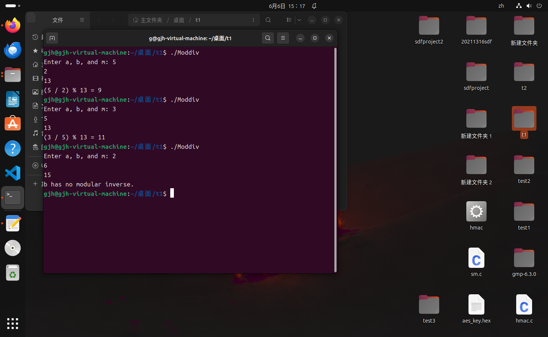Select the hmac executable on the desktop
The width and height of the screenshot is (548, 337).
(x=476, y=216)
